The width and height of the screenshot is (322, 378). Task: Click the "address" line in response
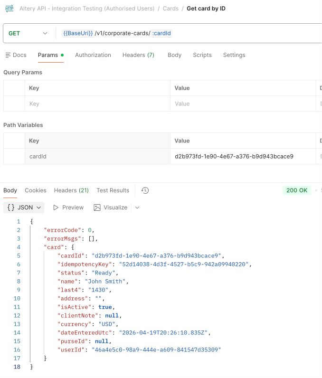coord(81,298)
